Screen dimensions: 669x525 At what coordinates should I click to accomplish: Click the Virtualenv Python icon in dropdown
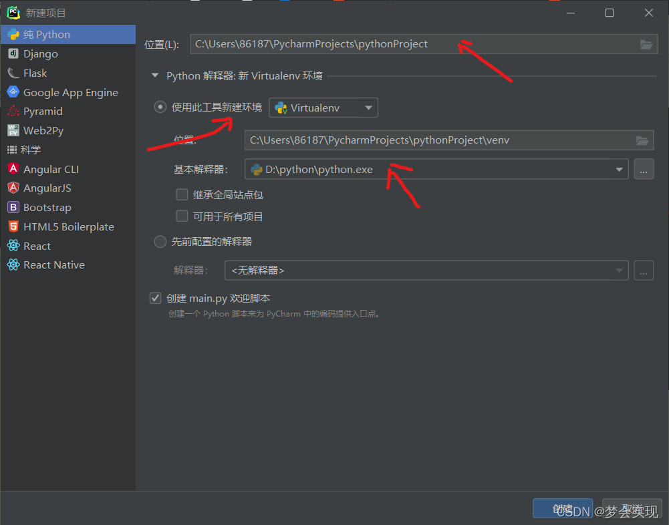[x=281, y=108]
